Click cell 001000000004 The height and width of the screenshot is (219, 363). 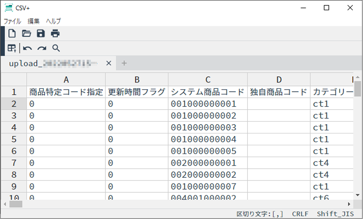coord(208,139)
